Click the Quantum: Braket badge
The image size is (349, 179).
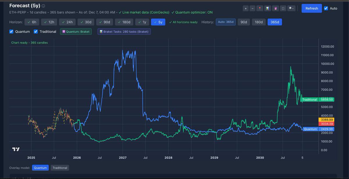76,32
